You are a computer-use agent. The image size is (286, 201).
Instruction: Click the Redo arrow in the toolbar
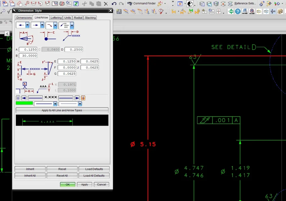[121, 4]
